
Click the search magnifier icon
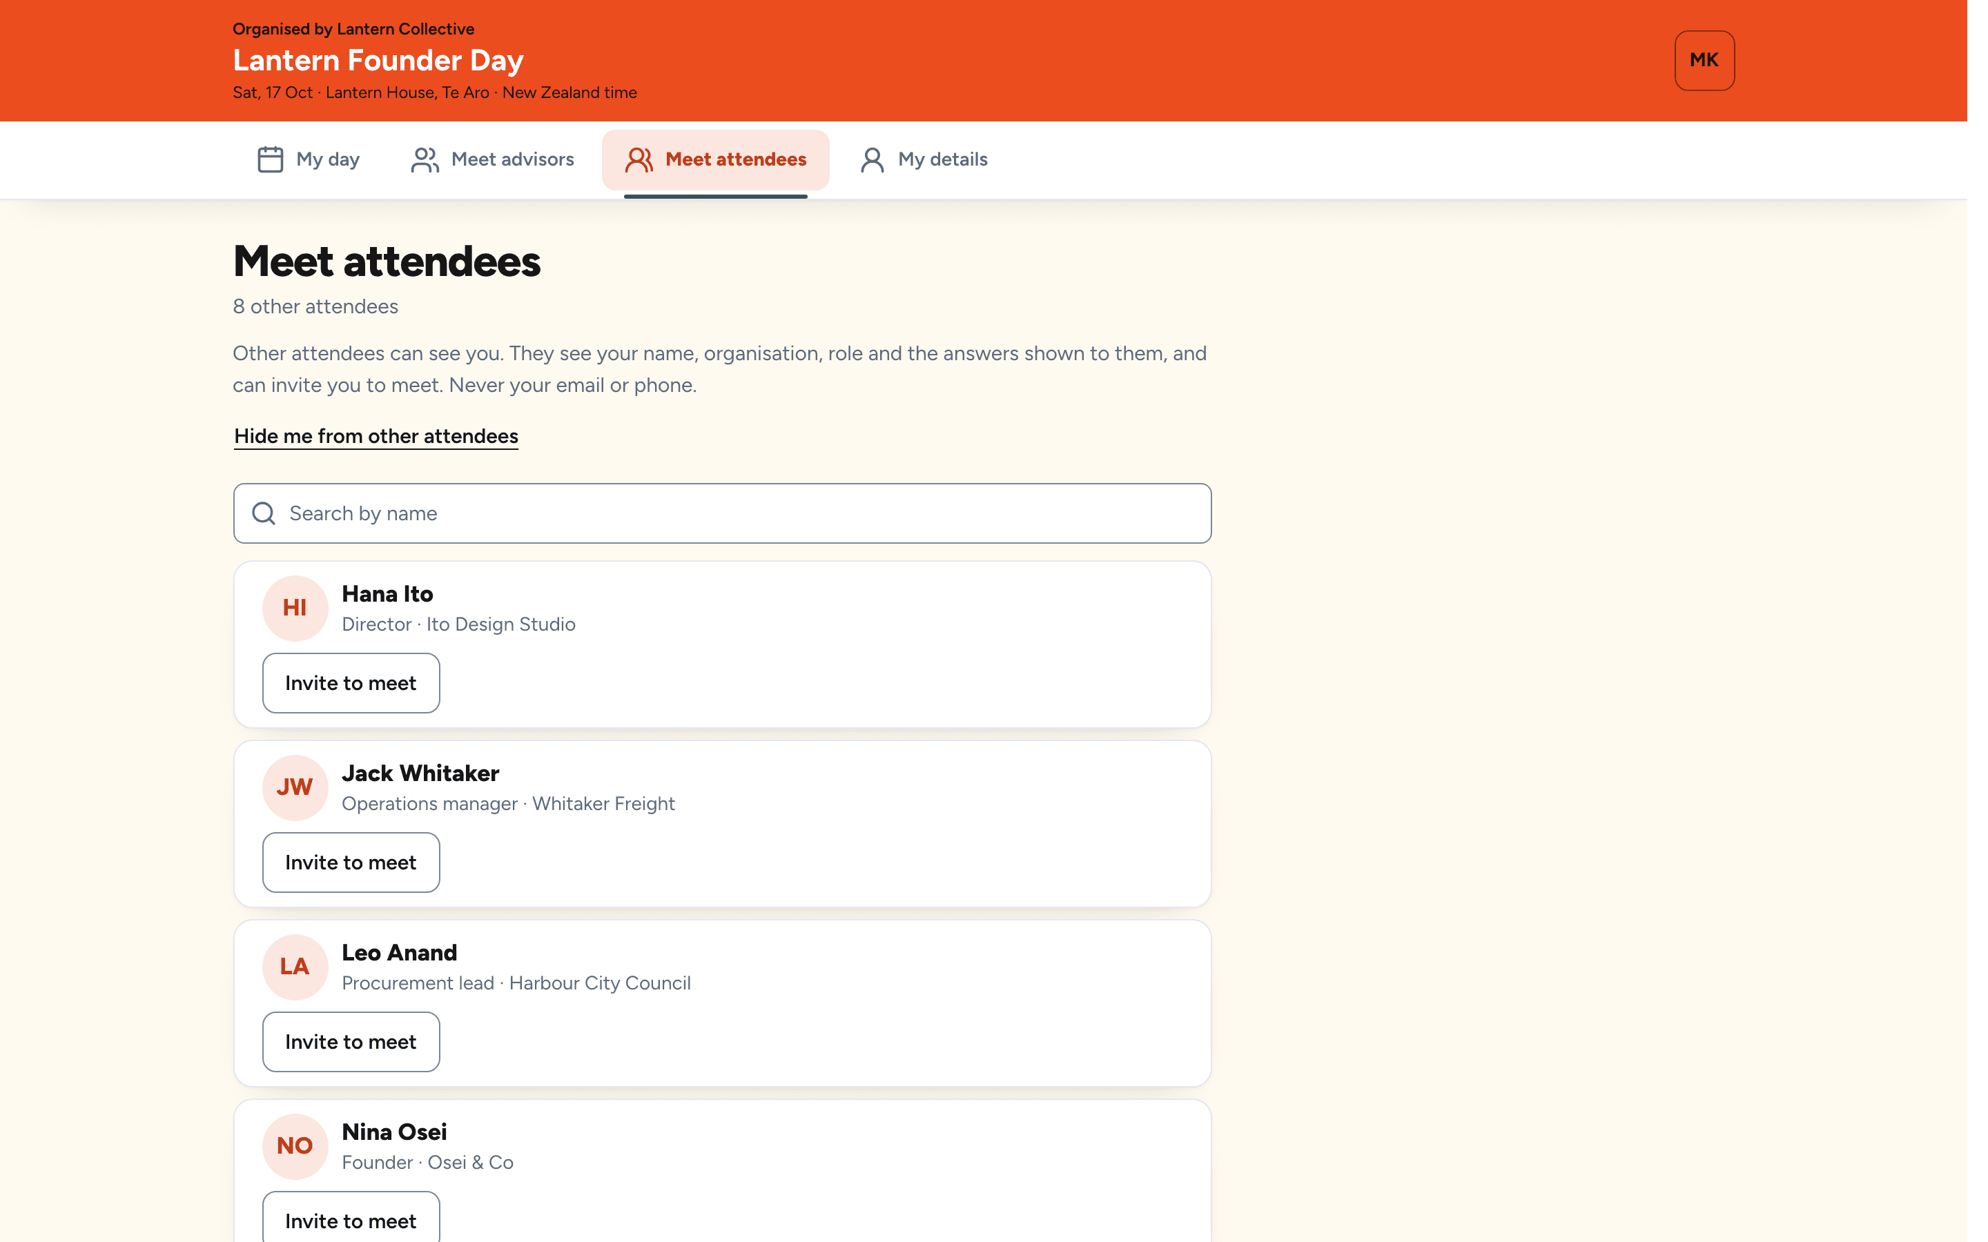[264, 513]
